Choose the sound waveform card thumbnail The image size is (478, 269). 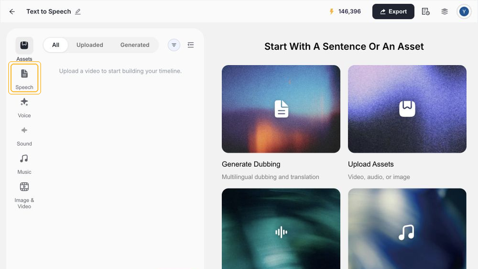(x=281, y=229)
